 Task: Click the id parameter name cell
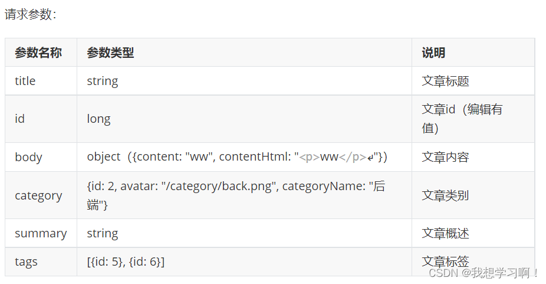point(20,119)
